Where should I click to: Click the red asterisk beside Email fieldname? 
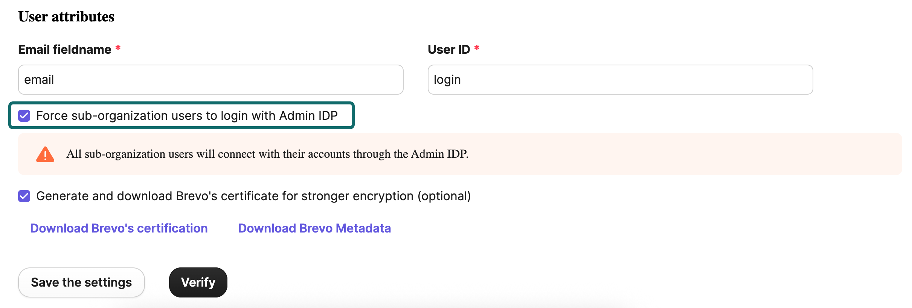coord(117,49)
